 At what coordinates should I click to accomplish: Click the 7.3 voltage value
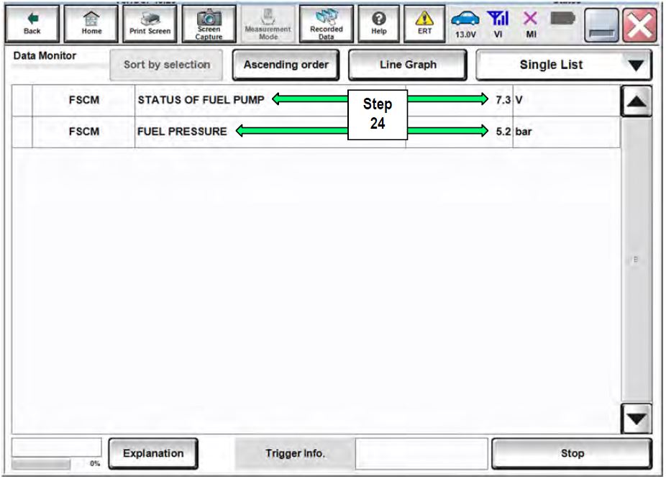(x=503, y=100)
